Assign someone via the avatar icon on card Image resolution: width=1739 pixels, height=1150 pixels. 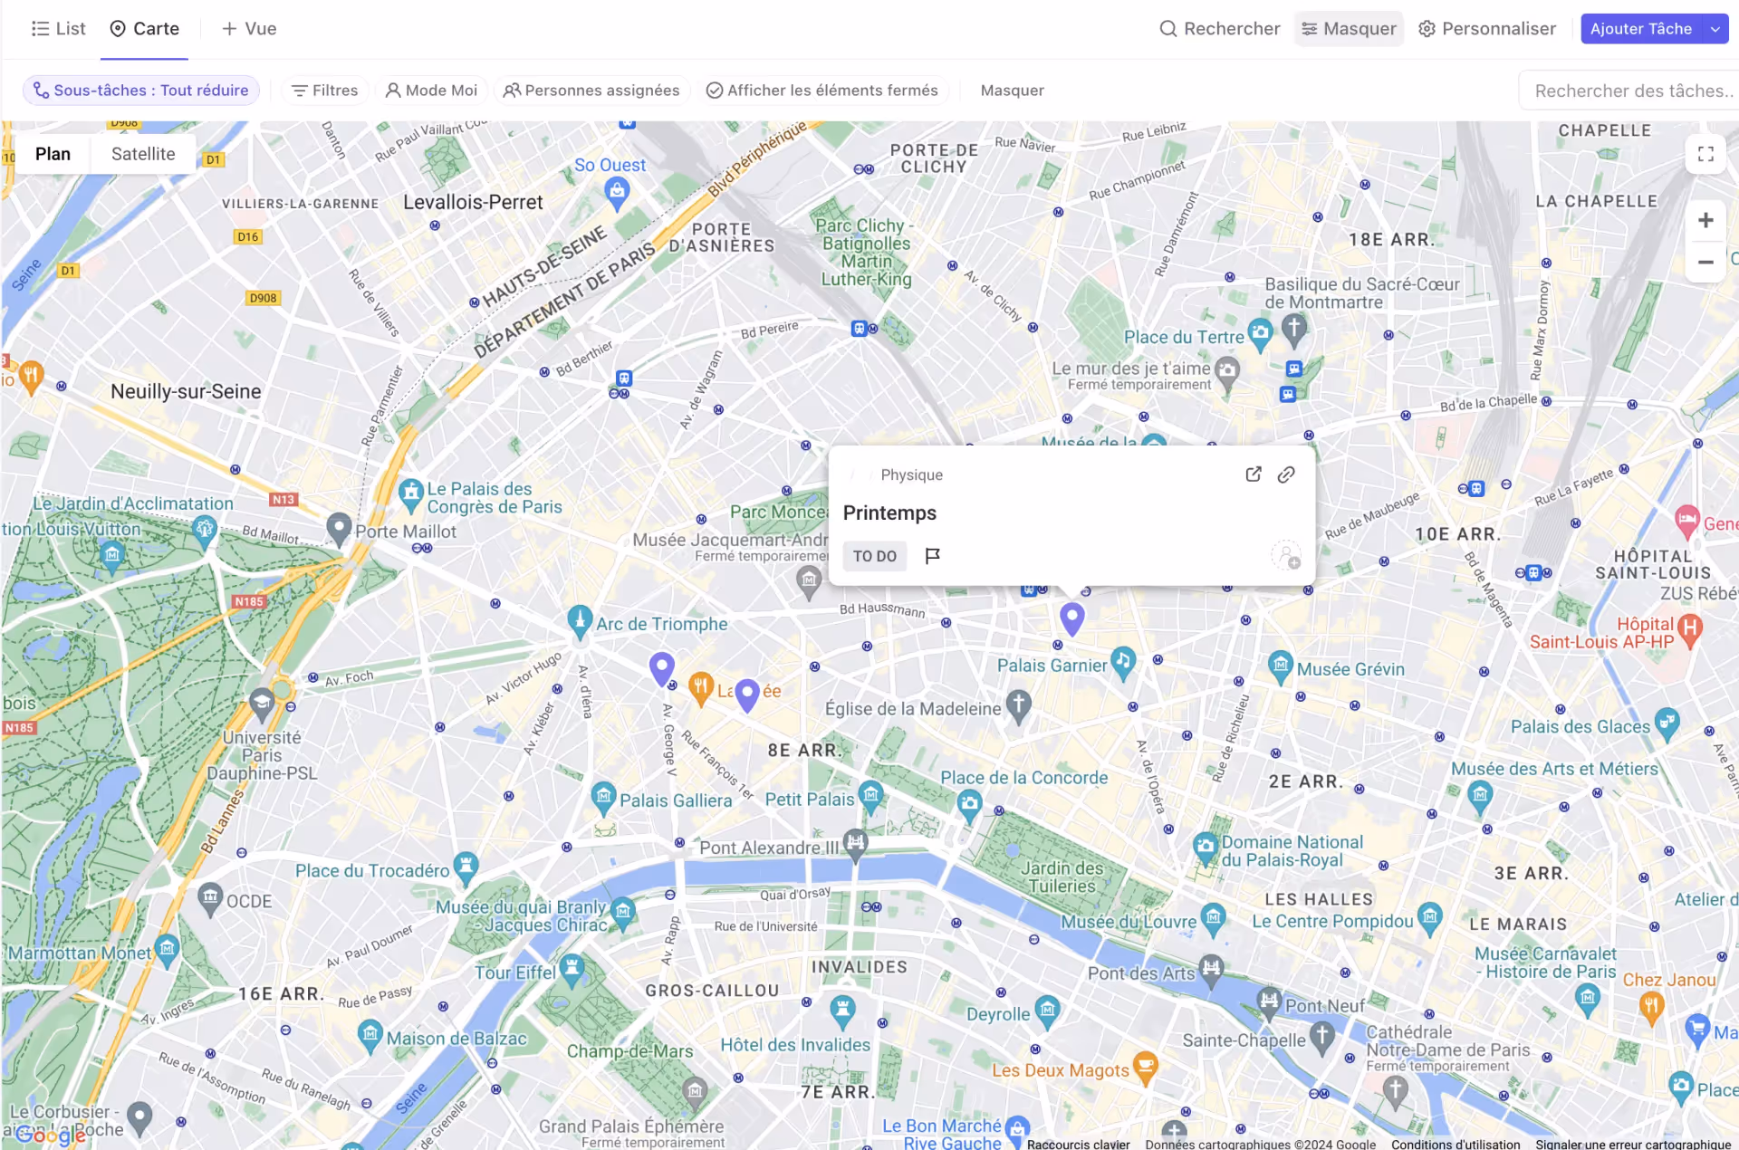(1286, 555)
